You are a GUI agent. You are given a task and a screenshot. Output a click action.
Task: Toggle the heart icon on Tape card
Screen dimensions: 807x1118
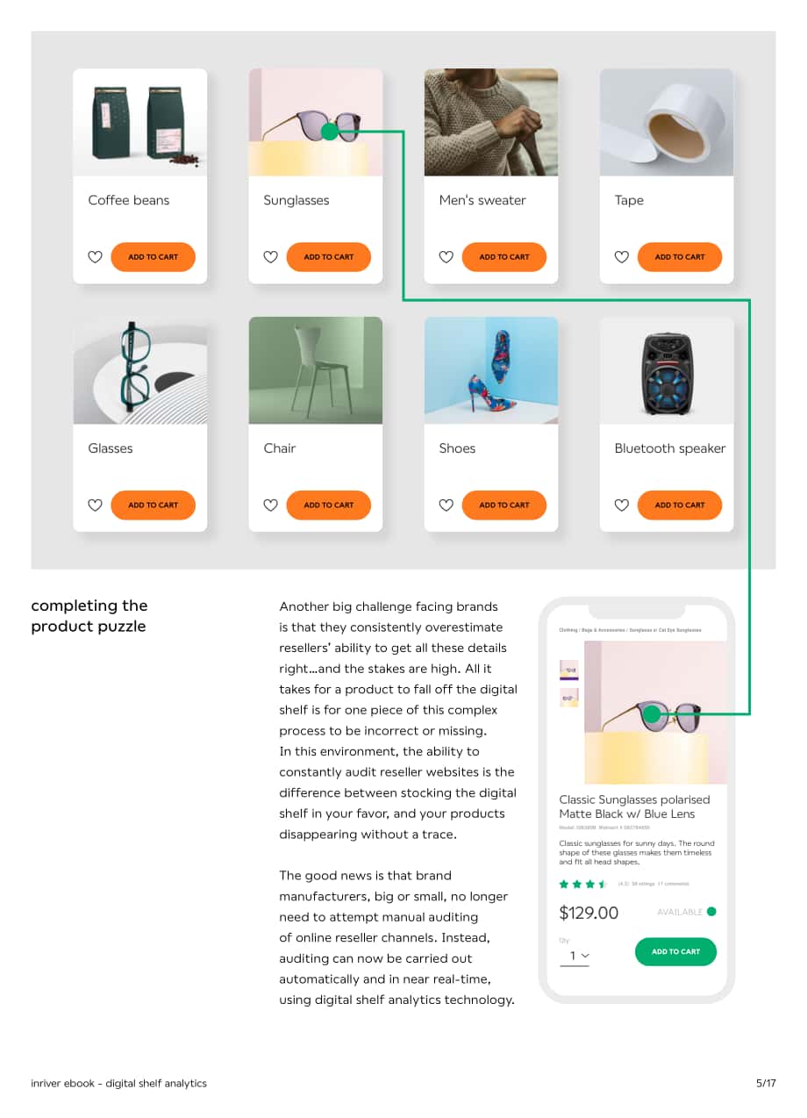pos(621,257)
